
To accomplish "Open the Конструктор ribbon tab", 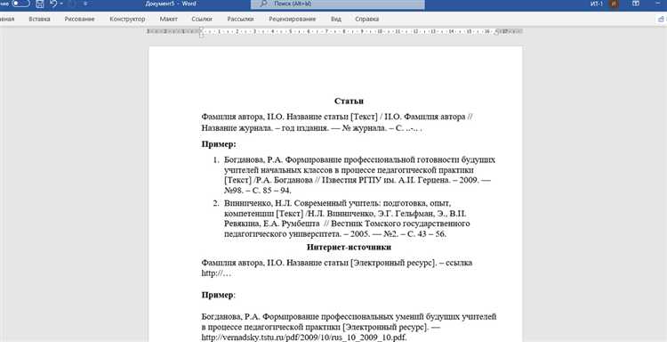I will tap(127, 20).
